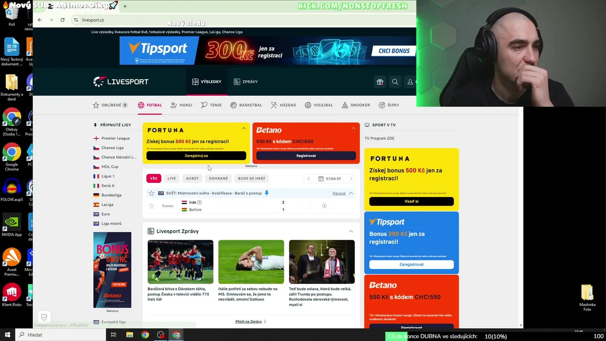Viewport: 606px width, 341px height.
Task: Go to previous day arrow
Action: tap(309, 179)
